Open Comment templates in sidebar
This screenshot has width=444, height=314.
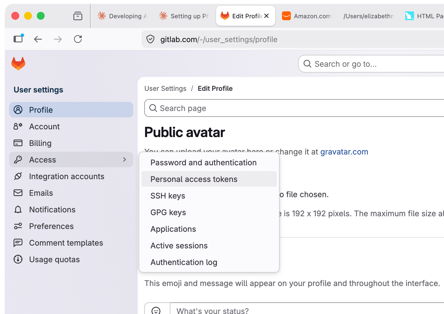point(71,243)
